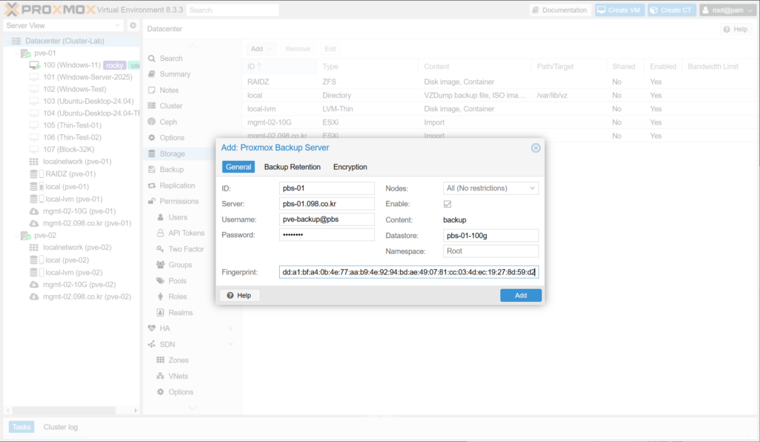The image size is (760, 442).
Task: Select VM 100 Windows-11 monitor icon
Action: 34,65
